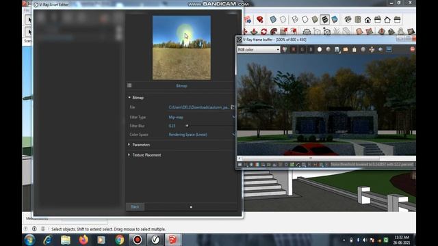Click the follow mouse crosshair icon in frame buffer
The image size is (438, 246).
[372, 49]
